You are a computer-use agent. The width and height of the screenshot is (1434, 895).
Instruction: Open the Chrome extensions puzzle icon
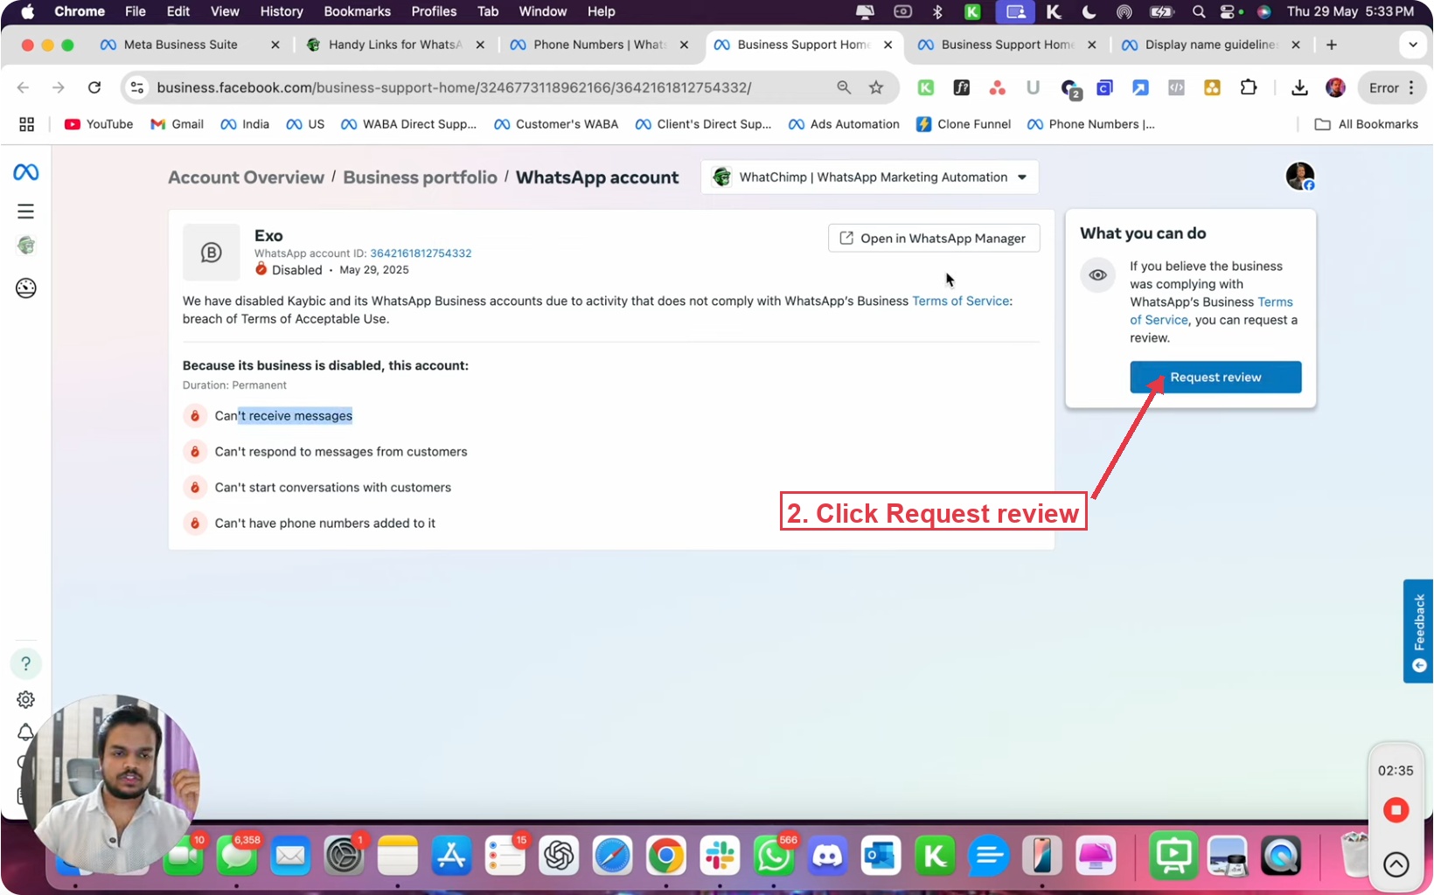1249,87
